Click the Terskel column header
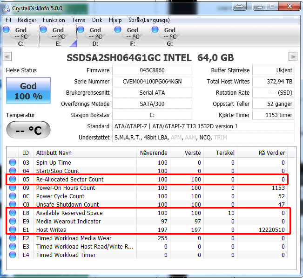 coord(221,153)
